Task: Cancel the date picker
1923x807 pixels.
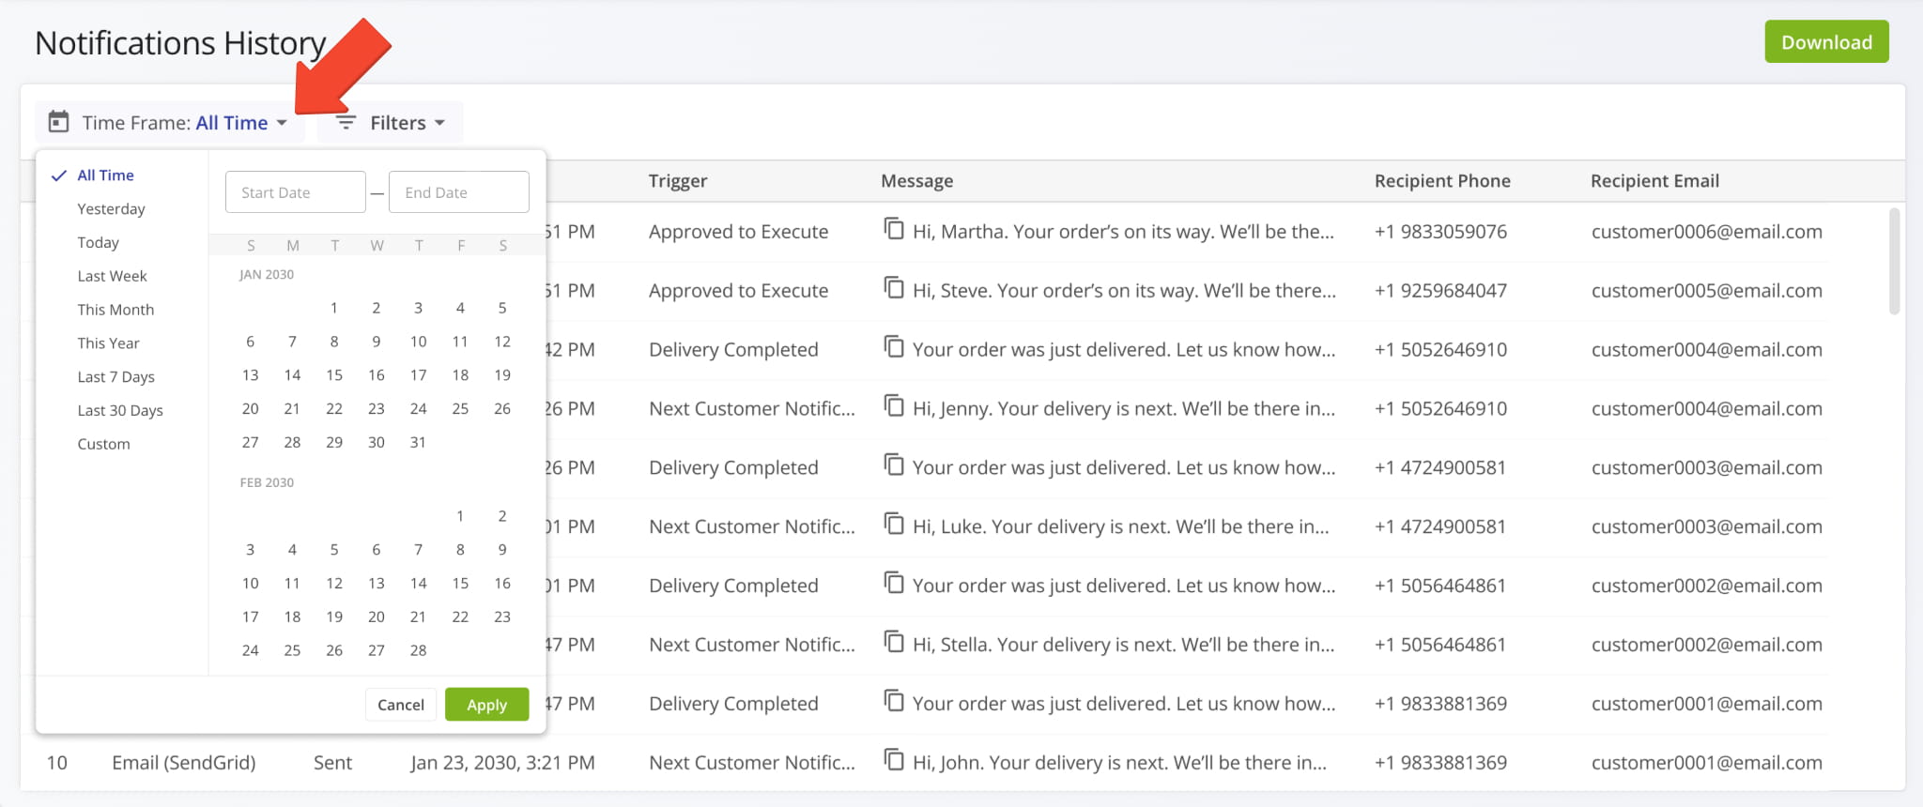Action: point(401,705)
